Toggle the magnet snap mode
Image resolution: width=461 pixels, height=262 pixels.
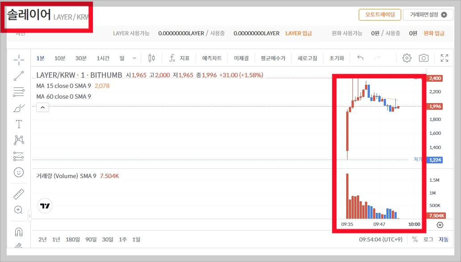[18, 232]
